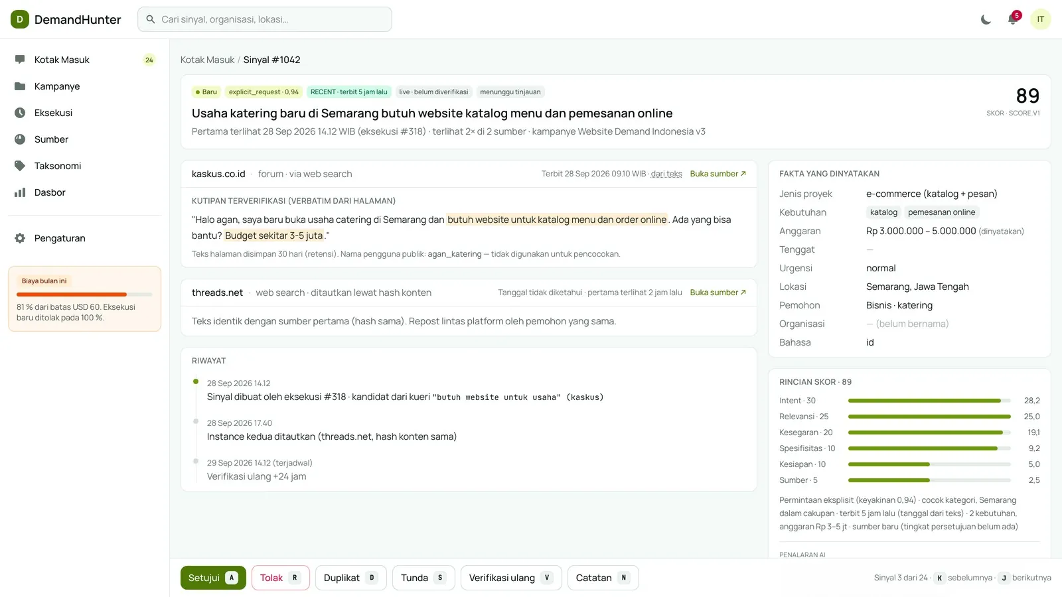
Task: Reject the signal with Tolak
Action: click(281, 578)
